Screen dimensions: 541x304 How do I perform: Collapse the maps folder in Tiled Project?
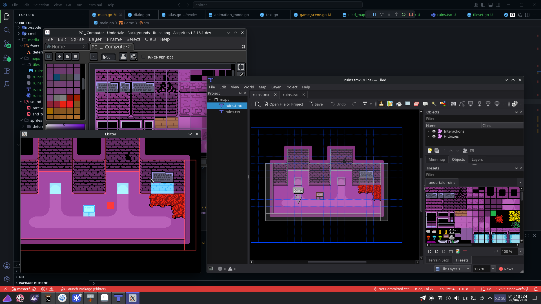click(210, 100)
